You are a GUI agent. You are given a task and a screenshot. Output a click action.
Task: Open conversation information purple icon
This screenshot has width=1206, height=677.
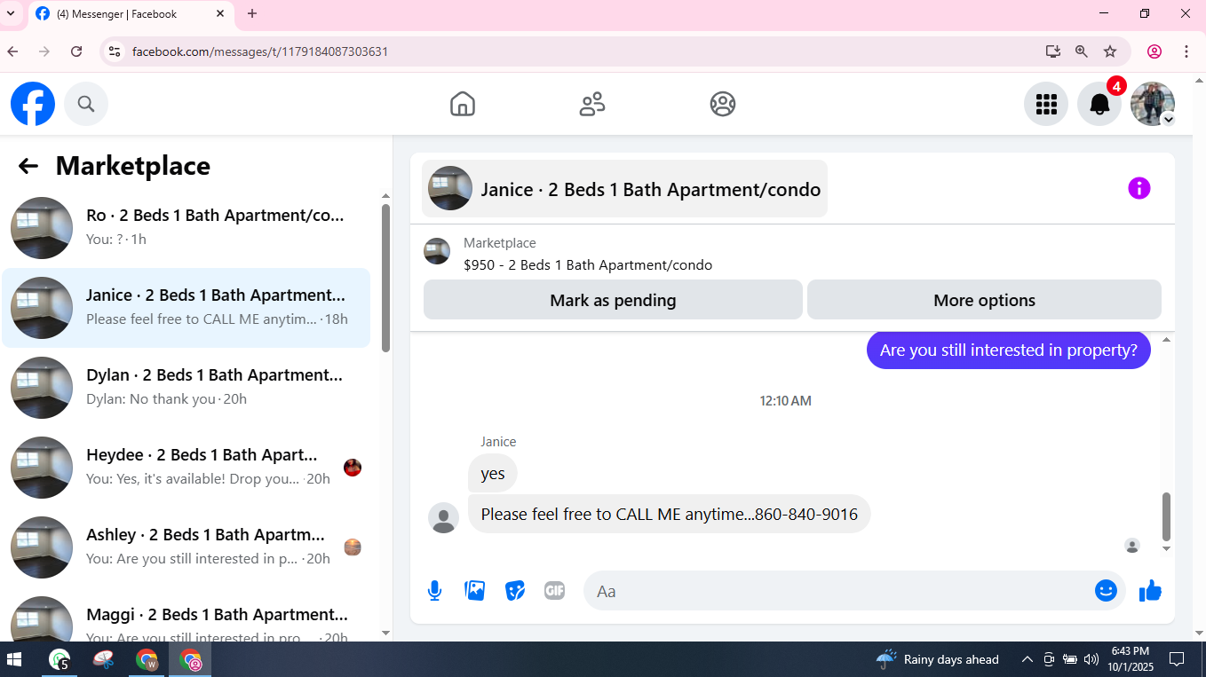click(x=1139, y=188)
